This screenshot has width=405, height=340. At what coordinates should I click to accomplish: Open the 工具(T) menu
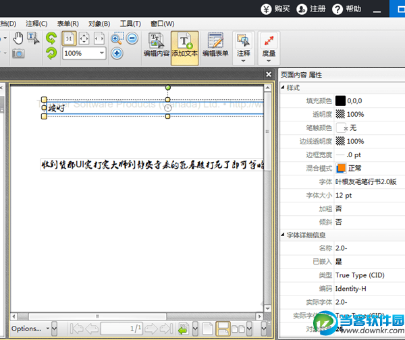(130, 24)
